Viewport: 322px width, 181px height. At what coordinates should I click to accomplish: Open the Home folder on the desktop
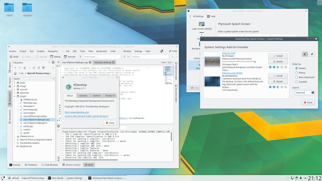9,8
